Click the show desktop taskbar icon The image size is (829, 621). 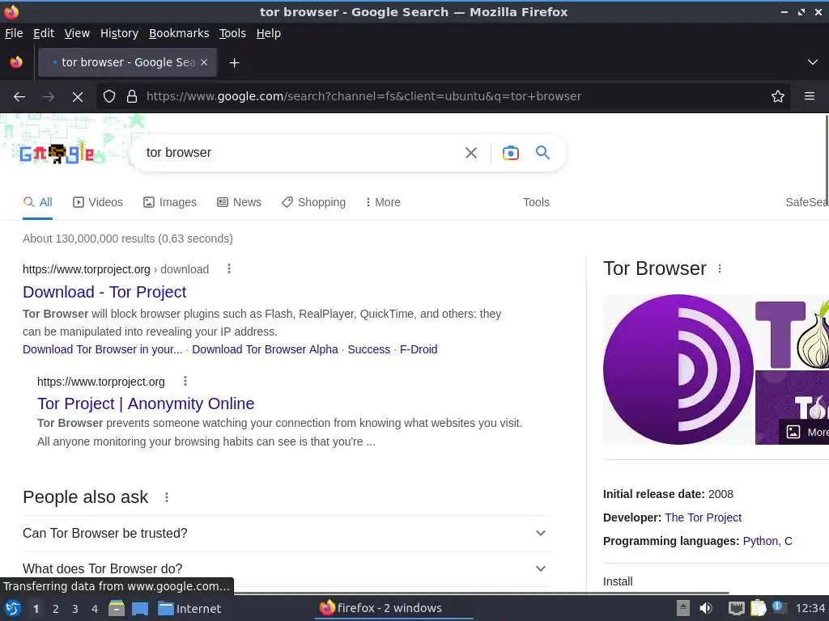pyautogui.click(x=140, y=609)
